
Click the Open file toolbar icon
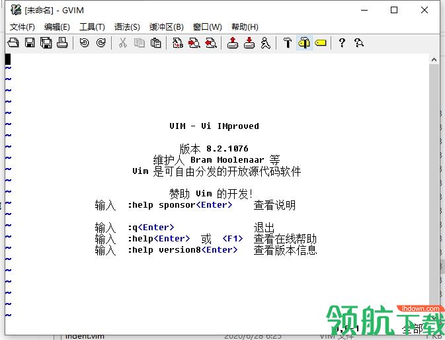coord(13,43)
